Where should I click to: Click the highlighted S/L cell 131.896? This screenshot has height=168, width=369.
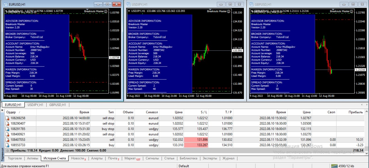(196, 140)
